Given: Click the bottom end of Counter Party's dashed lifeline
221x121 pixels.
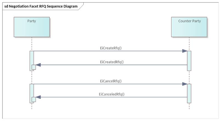Looking at the screenshot, I should (x=189, y=108).
